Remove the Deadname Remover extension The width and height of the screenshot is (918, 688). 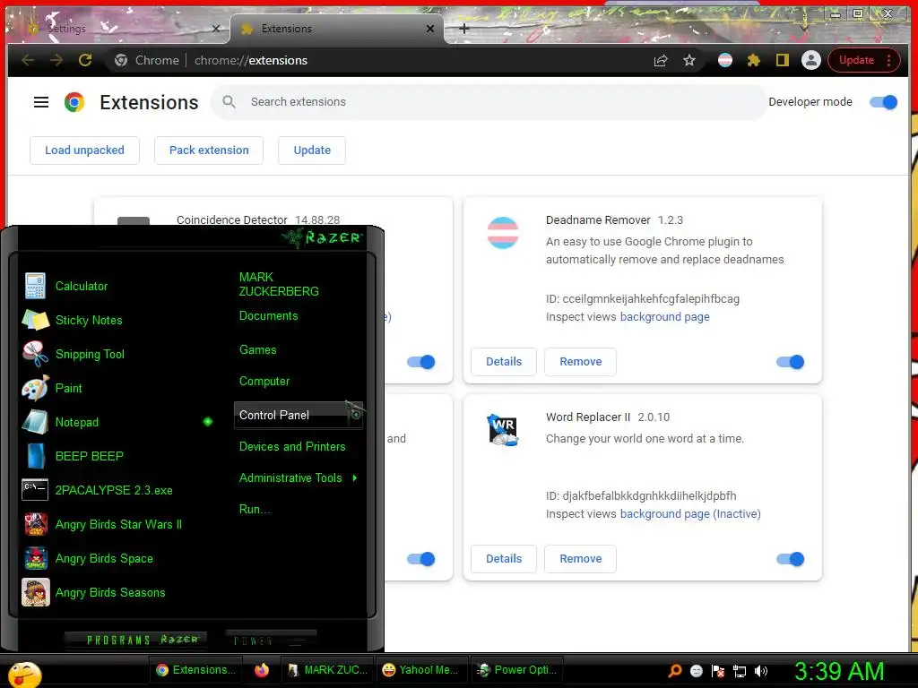581,362
